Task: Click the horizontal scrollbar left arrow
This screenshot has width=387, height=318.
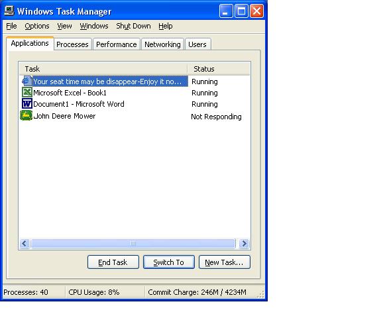Action: point(24,244)
